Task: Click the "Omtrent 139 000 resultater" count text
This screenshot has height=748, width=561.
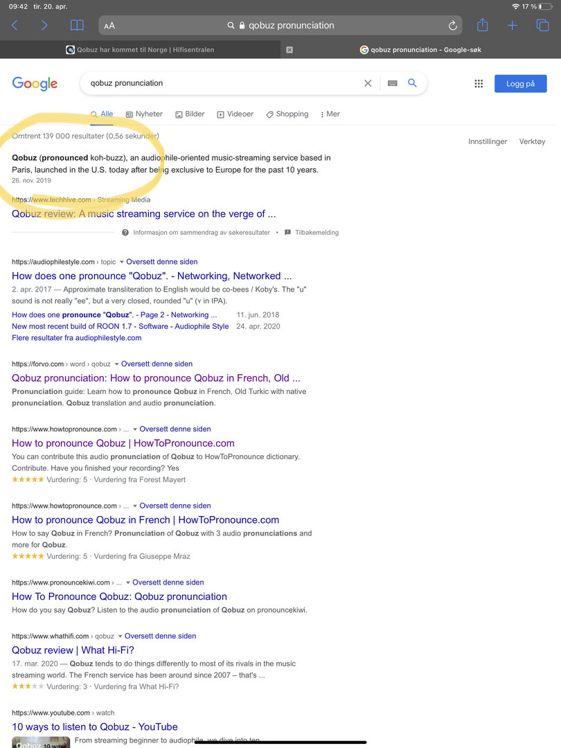Action: 85,136
